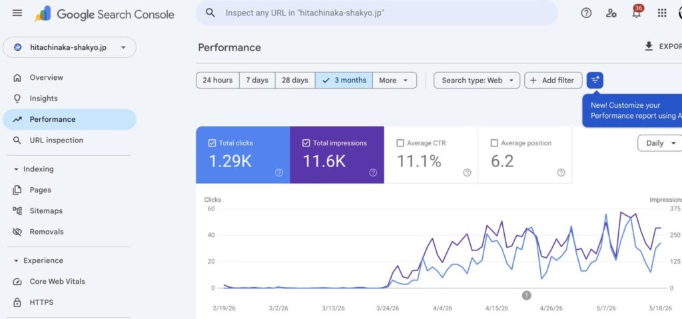
Task: Click the Overview home icon
Action: click(x=17, y=77)
